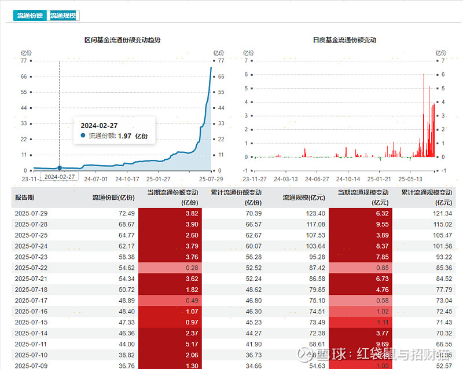Open the 流通规模 tab
Viewport: 463px width, 369px height.
point(63,16)
